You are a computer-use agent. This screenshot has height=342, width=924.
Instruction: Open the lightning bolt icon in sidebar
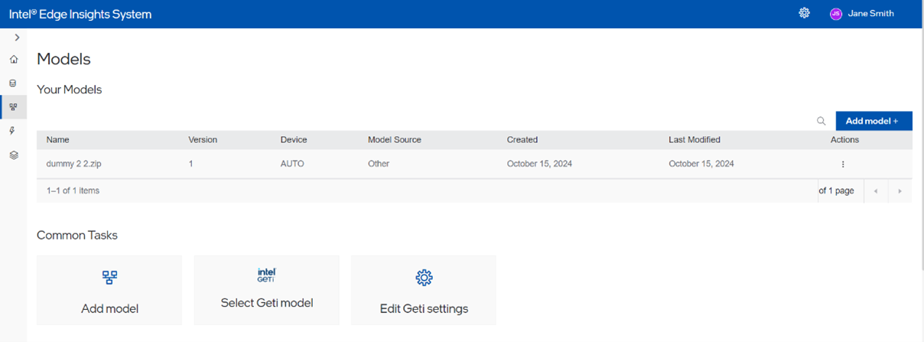coord(13,131)
